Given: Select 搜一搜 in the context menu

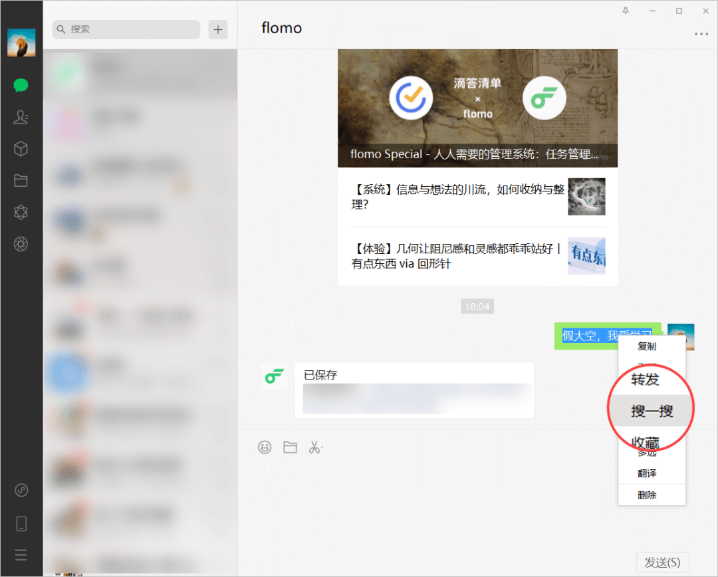Looking at the screenshot, I should tap(652, 411).
